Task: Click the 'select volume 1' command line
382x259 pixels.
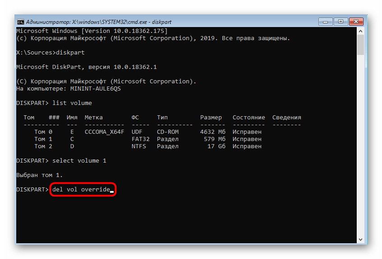Action: (x=79, y=161)
